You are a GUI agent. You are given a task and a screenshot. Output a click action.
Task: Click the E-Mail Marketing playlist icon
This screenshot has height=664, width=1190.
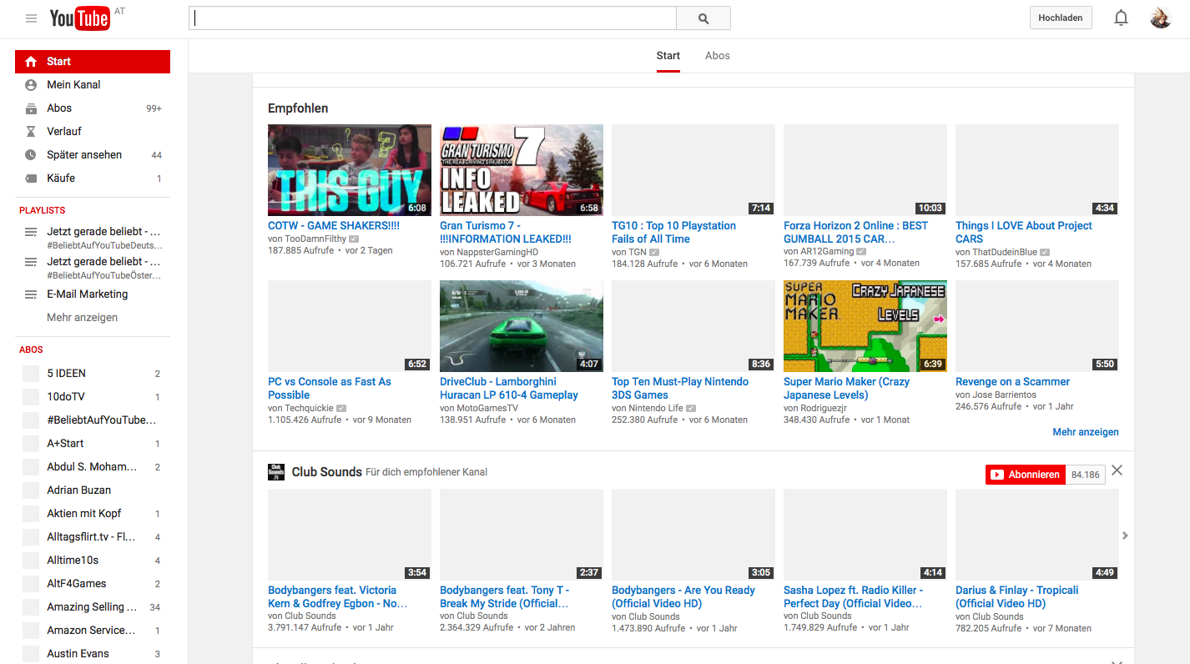click(x=31, y=294)
